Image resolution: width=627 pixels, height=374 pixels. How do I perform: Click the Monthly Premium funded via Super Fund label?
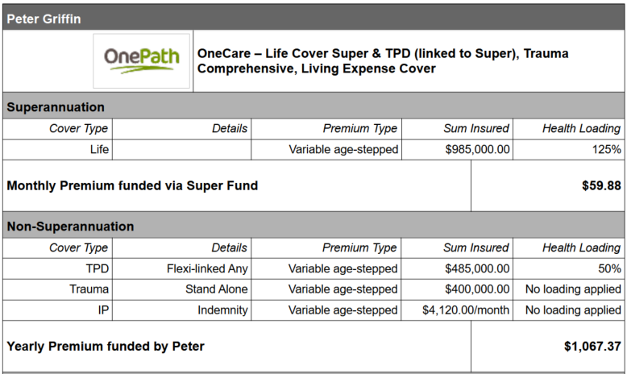132,185
